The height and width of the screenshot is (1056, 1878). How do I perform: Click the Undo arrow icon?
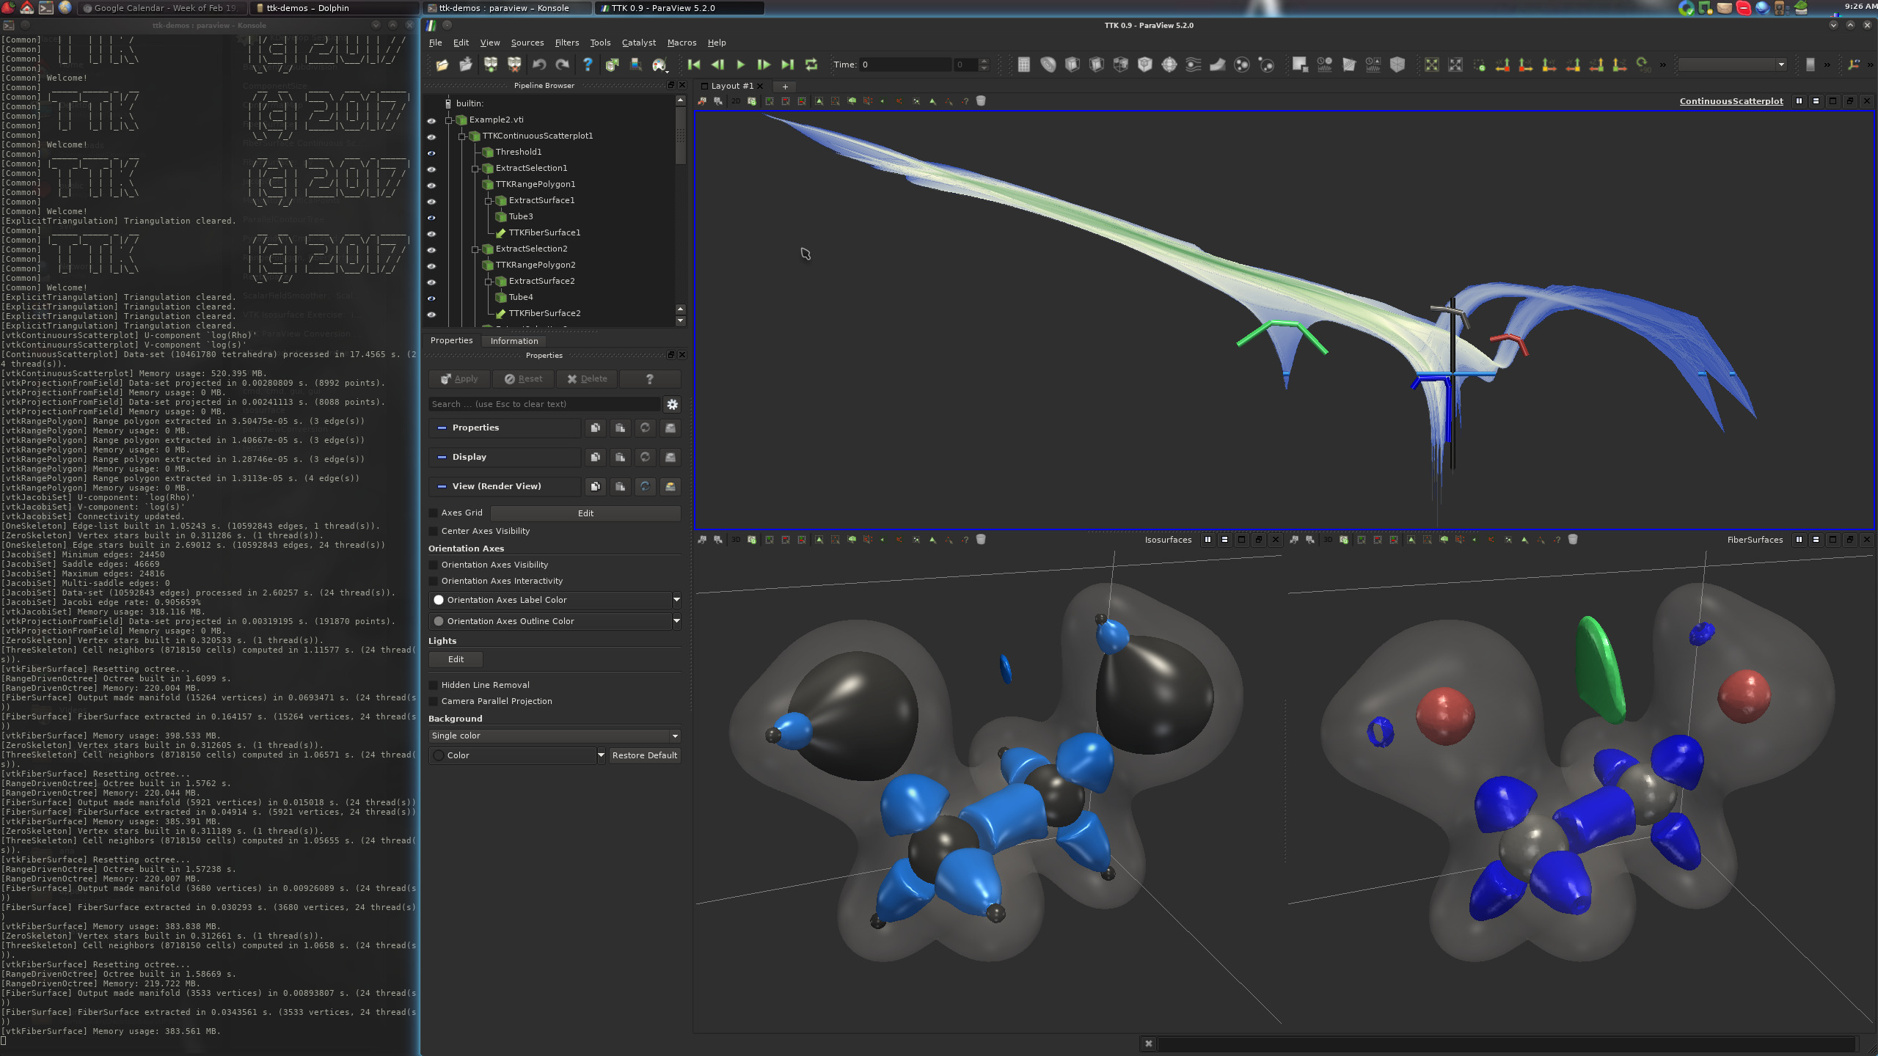click(x=538, y=65)
